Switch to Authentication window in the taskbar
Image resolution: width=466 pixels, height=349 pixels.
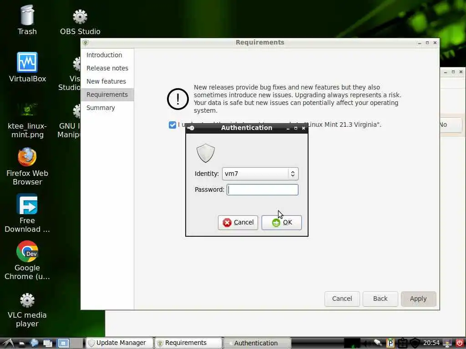click(257, 343)
